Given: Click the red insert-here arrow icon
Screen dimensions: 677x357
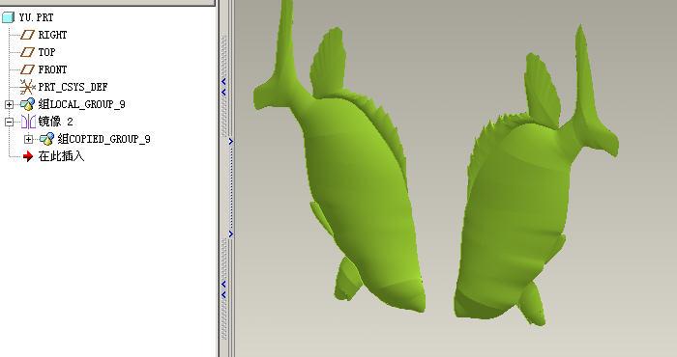Looking at the screenshot, I should pyautogui.click(x=28, y=156).
